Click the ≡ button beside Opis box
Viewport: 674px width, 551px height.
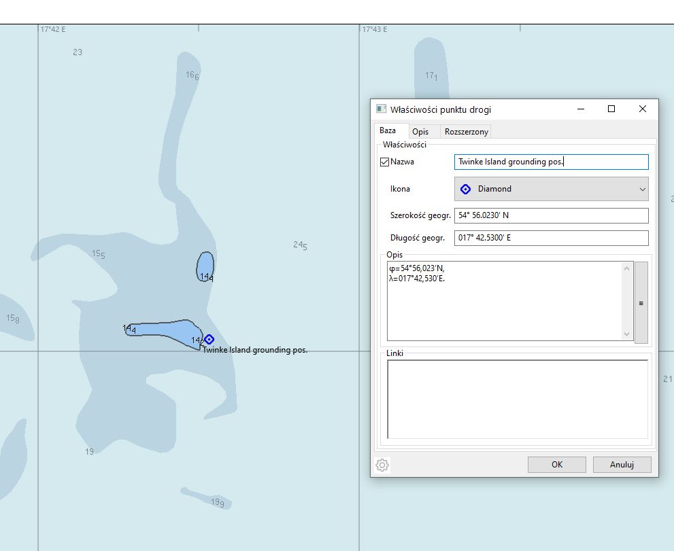coord(641,303)
